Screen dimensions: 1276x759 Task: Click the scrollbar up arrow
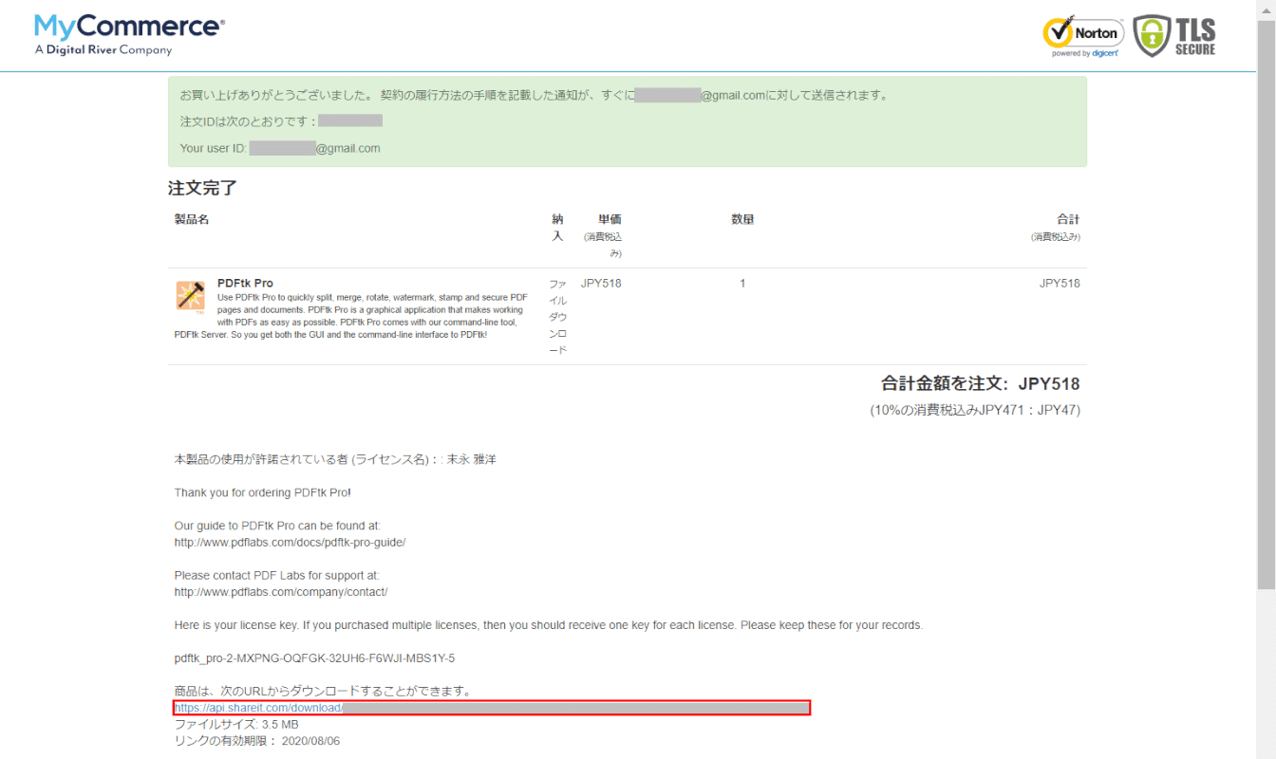click(x=1267, y=9)
